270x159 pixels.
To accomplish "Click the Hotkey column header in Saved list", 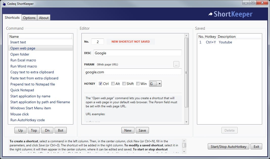I will coord(211,37).
